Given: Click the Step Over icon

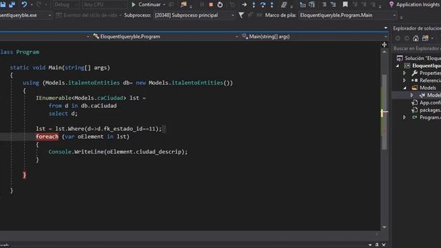Looking at the screenshot, I should [263, 5].
